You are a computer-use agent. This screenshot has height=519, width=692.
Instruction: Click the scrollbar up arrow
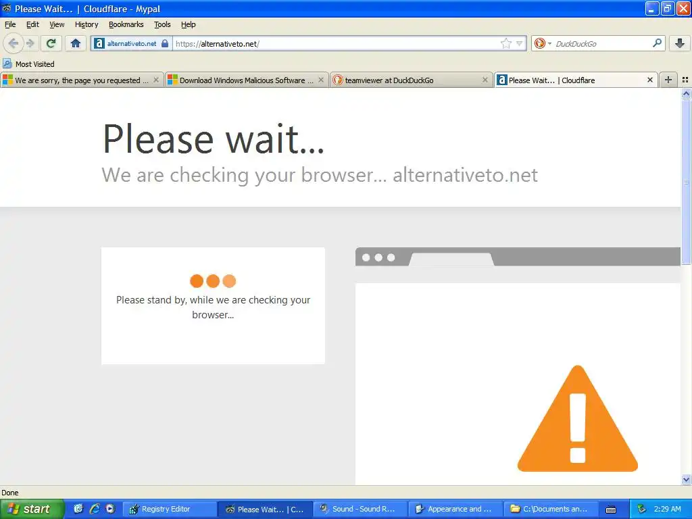tap(686, 93)
